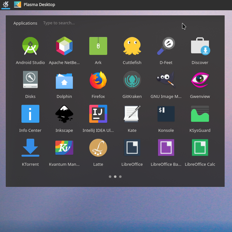Click the Plasma Desktop icon in the panel
The height and width of the screenshot is (232, 232).
[18, 4]
